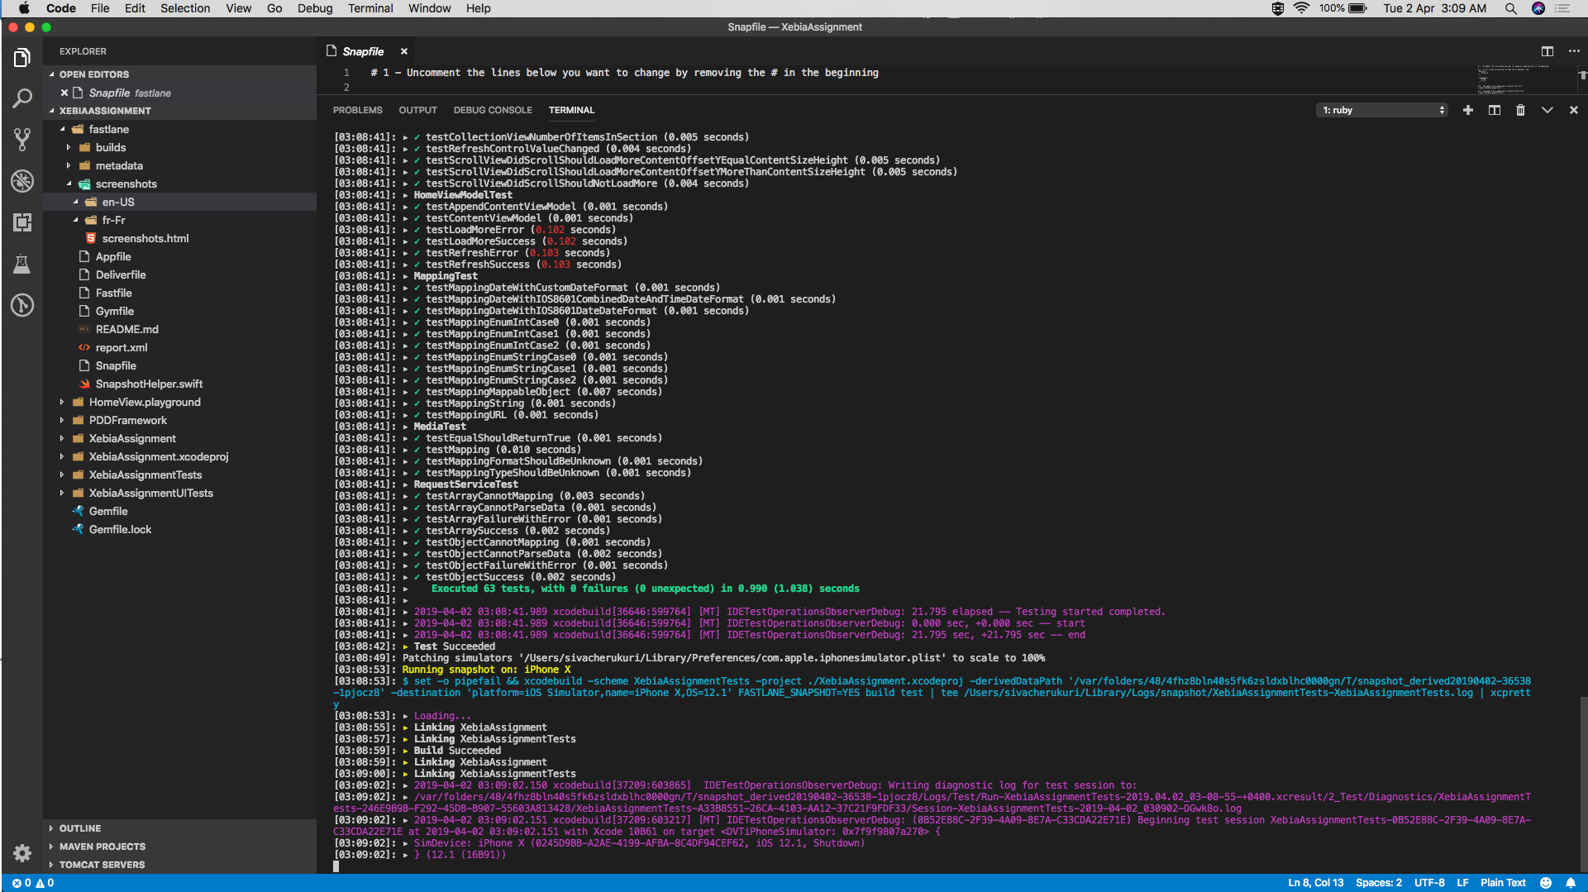Expand the builds folder
The height and width of the screenshot is (892, 1588).
[179, 147]
